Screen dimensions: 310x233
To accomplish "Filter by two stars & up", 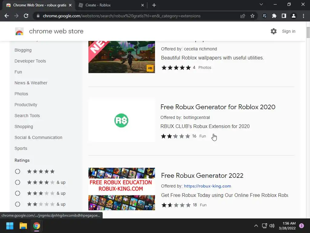I will 18,204.
